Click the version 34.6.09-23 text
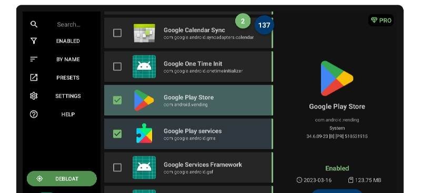The image size is (421, 193). (337, 136)
